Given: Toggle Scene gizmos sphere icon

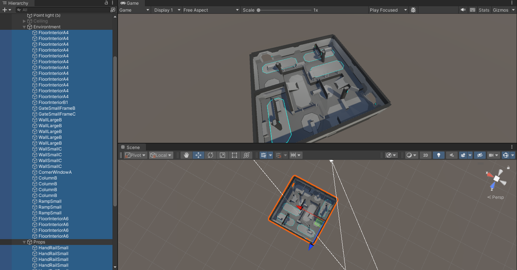Looking at the screenshot, I should point(505,155).
